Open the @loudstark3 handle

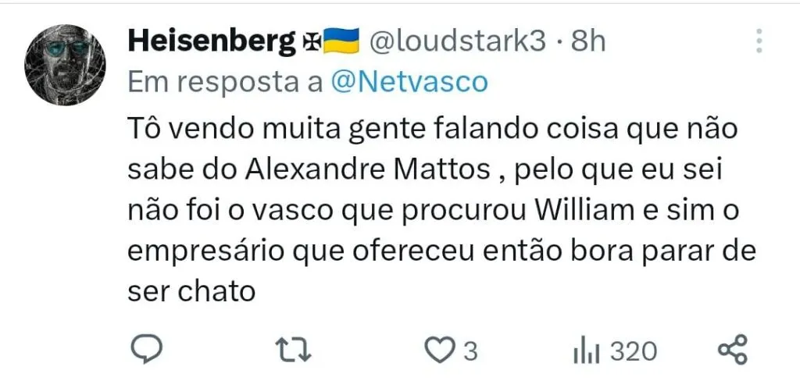coord(457,41)
